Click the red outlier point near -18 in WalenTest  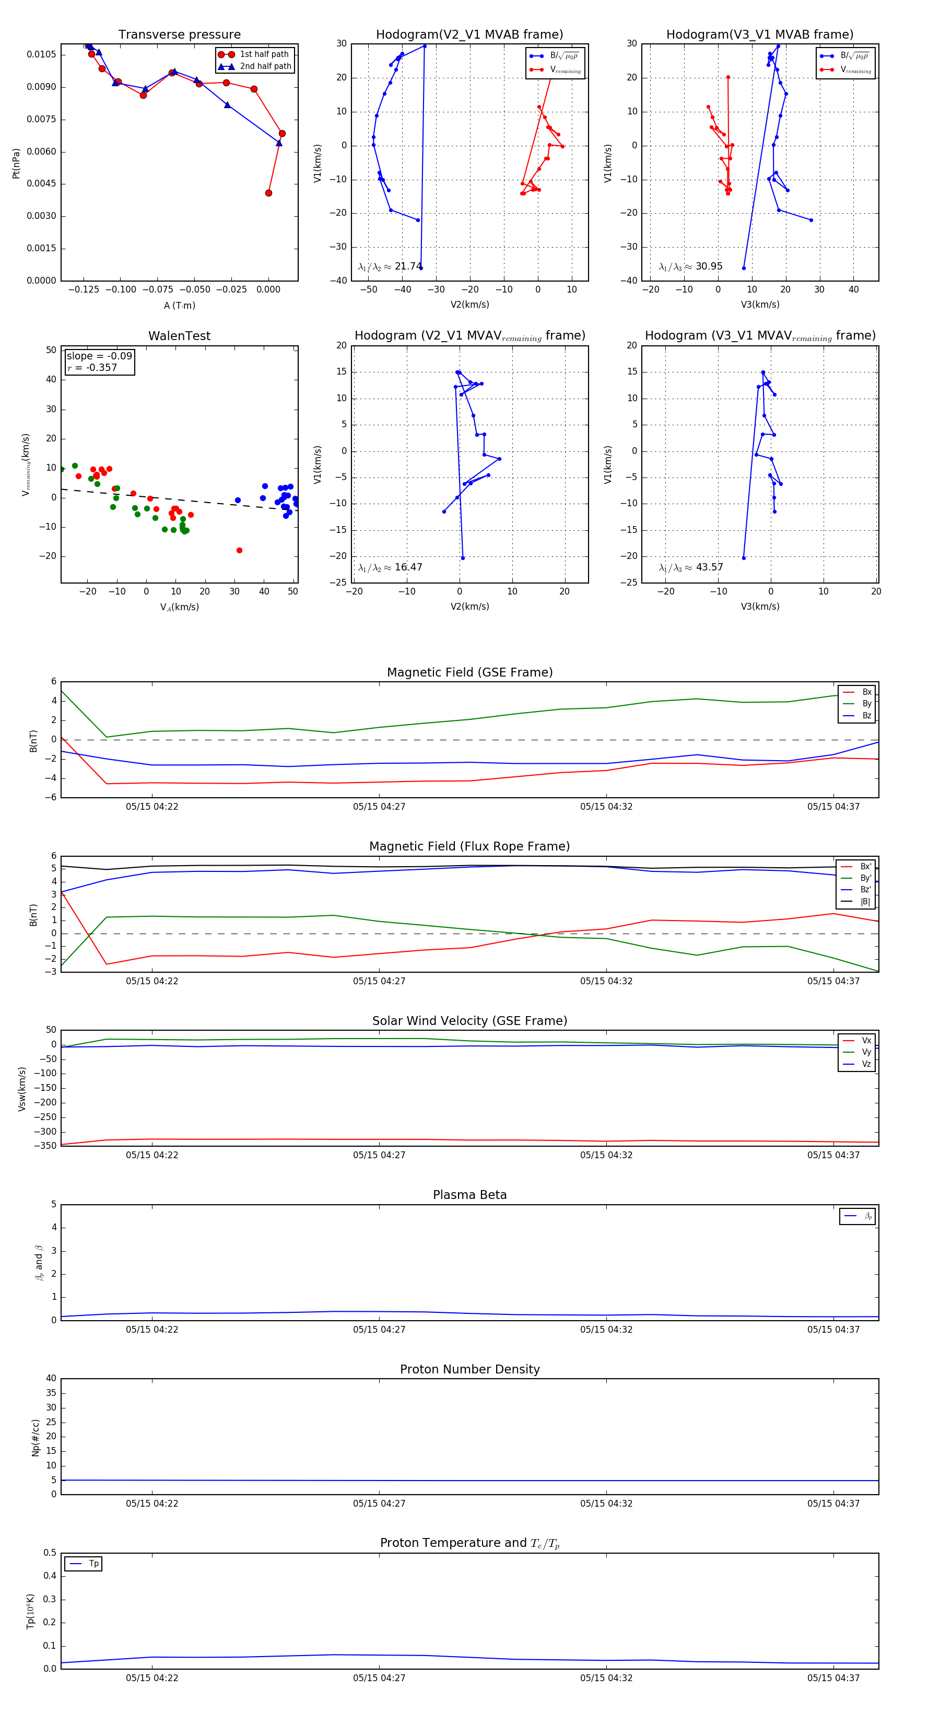click(240, 551)
